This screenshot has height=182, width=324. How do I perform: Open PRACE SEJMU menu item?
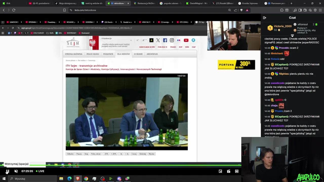[x=93, y=54]
